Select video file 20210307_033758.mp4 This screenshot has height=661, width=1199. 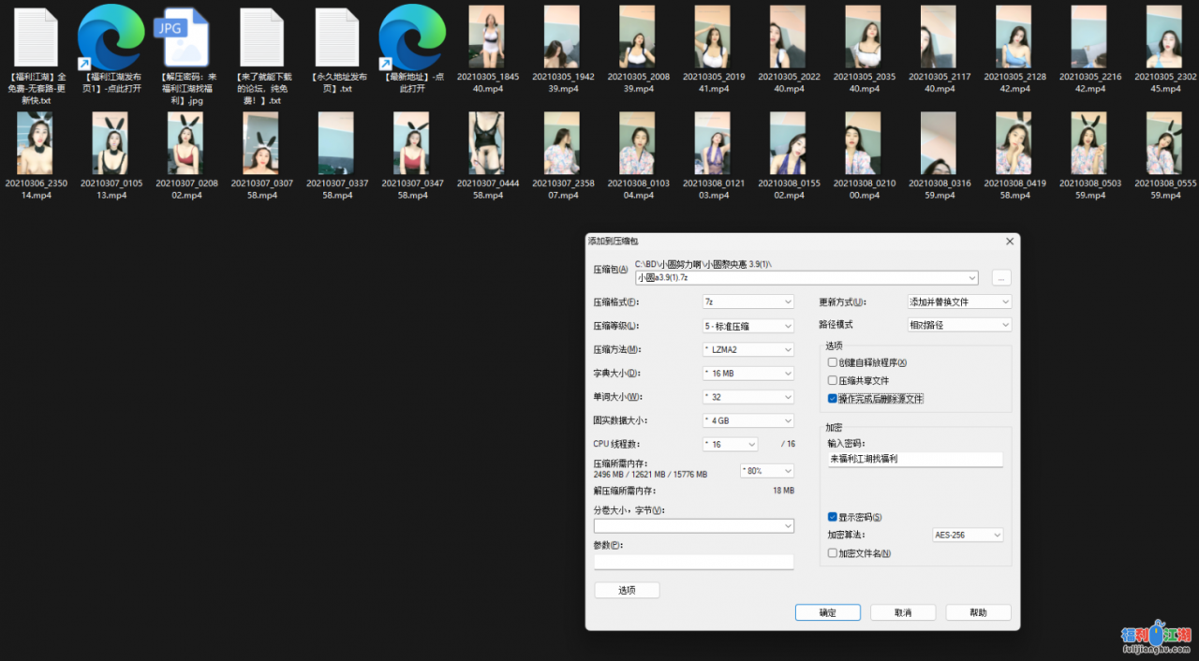coord(336,143)
